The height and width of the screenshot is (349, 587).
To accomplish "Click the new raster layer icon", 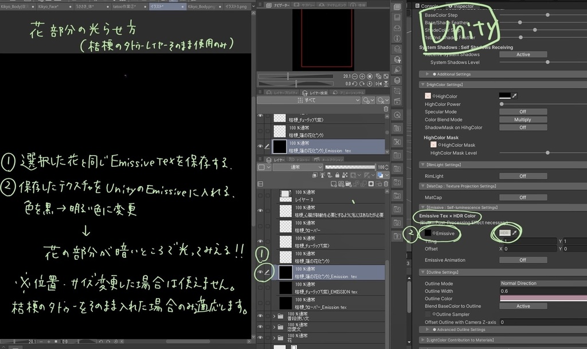I will pos(333,183).
